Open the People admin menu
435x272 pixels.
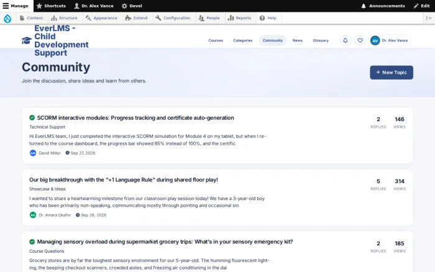point(209,18)
